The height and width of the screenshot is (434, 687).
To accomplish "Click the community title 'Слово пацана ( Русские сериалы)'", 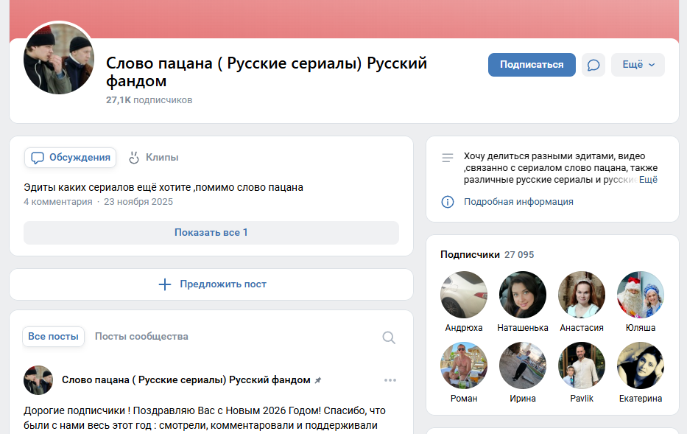I will [267, 72].
